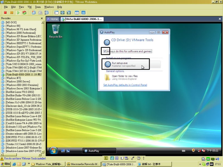
Task: Click the summary view toolbar icon
Action: click(x=77, y=13)
